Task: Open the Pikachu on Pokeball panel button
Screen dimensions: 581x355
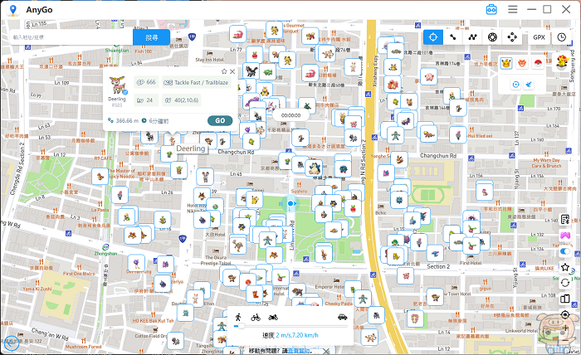Action: click(x=563, y=61)
